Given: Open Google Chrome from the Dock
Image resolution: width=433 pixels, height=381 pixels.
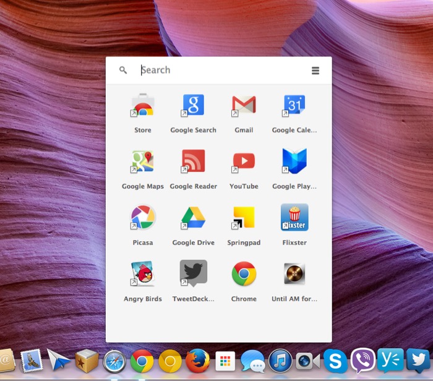Looking at the screenshot, I should 142,361.
